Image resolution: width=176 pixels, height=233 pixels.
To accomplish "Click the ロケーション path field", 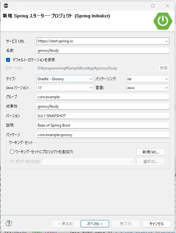I will [96, 68].
